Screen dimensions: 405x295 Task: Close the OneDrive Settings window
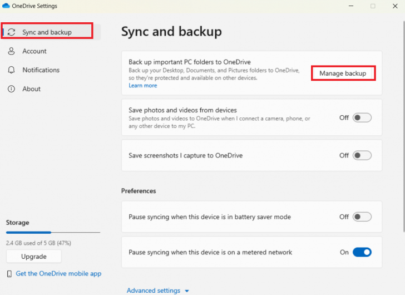pos(395,6)
